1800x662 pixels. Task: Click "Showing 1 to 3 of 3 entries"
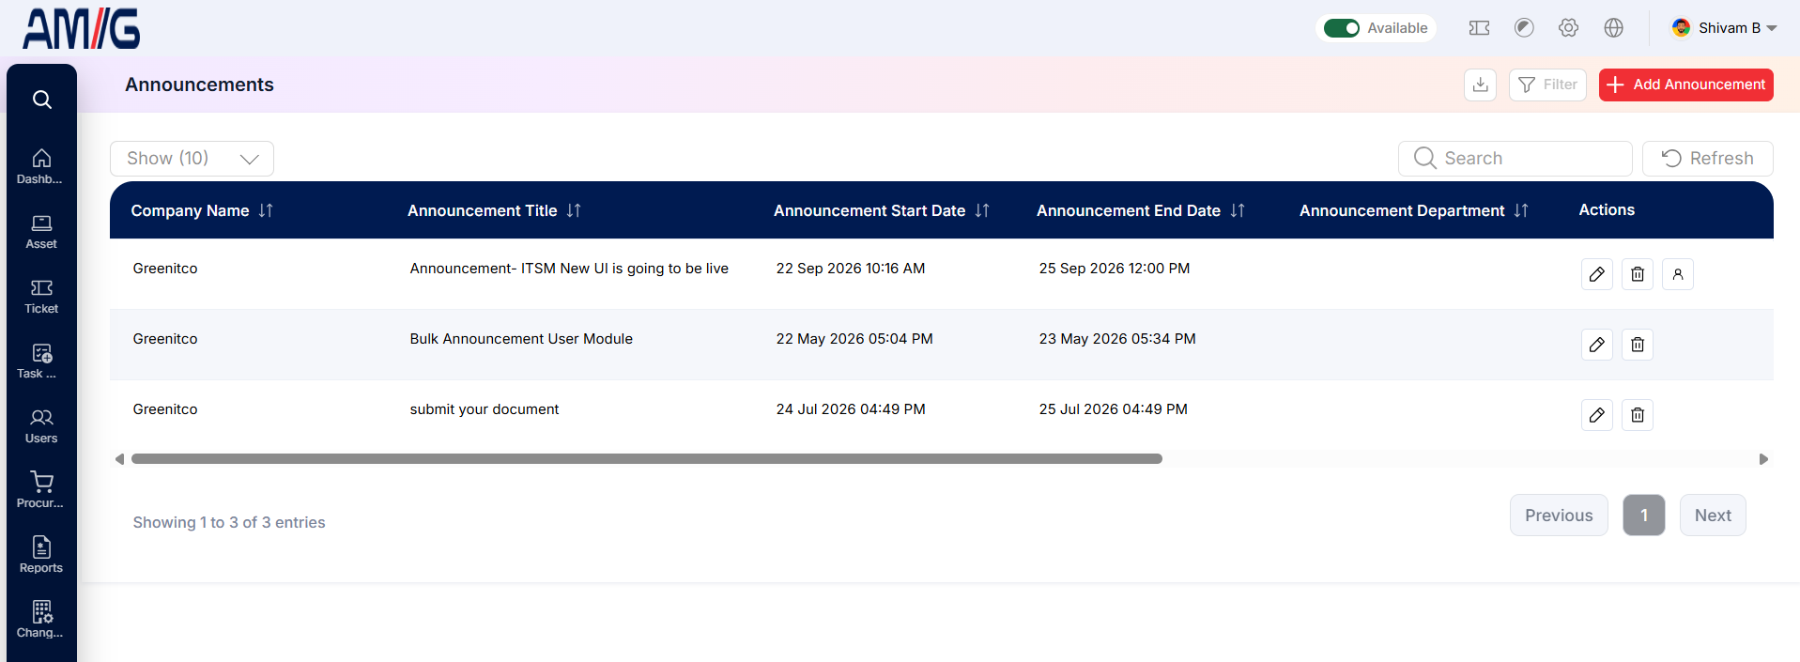pyautogui.click(x=229, y=523)
